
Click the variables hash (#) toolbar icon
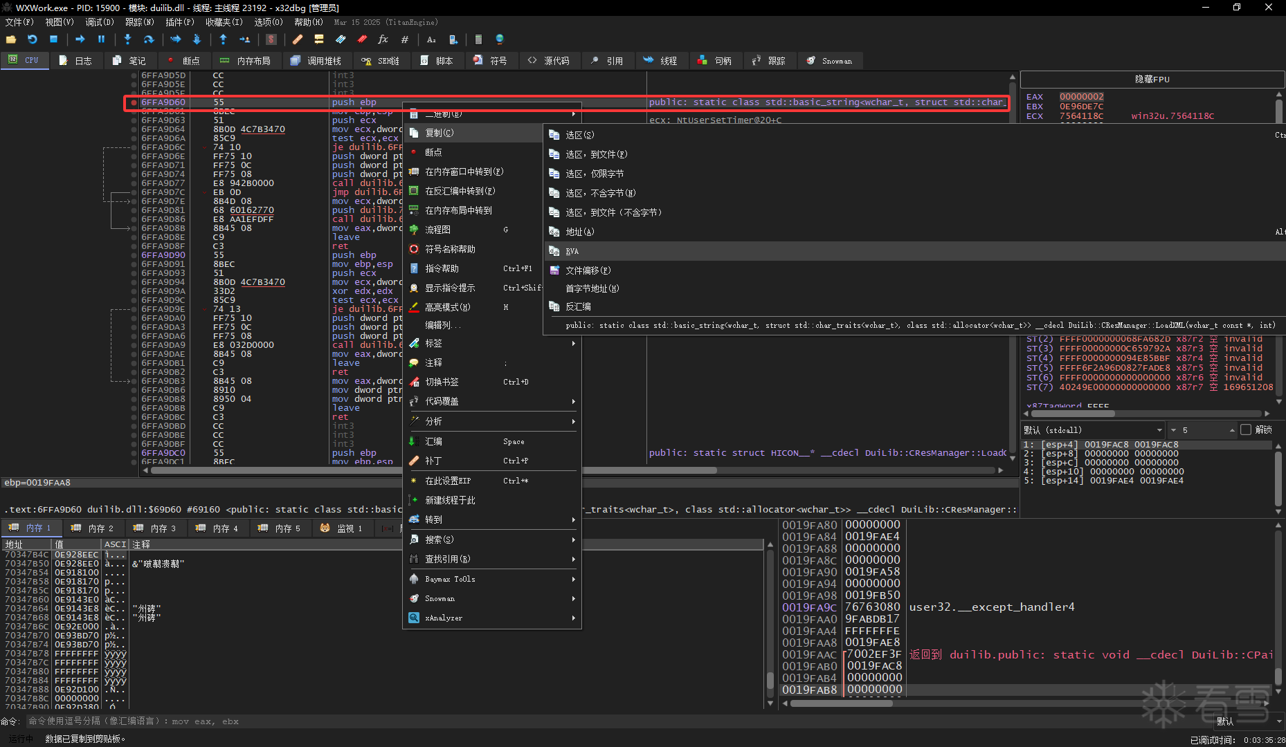pyautogui.click(x=405, y=39)
